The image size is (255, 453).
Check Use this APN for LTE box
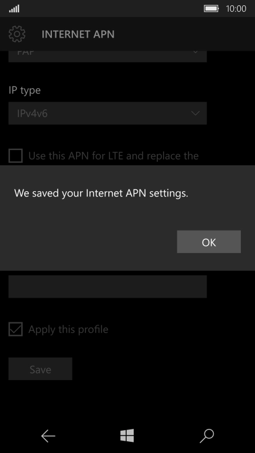pos(16,156)
